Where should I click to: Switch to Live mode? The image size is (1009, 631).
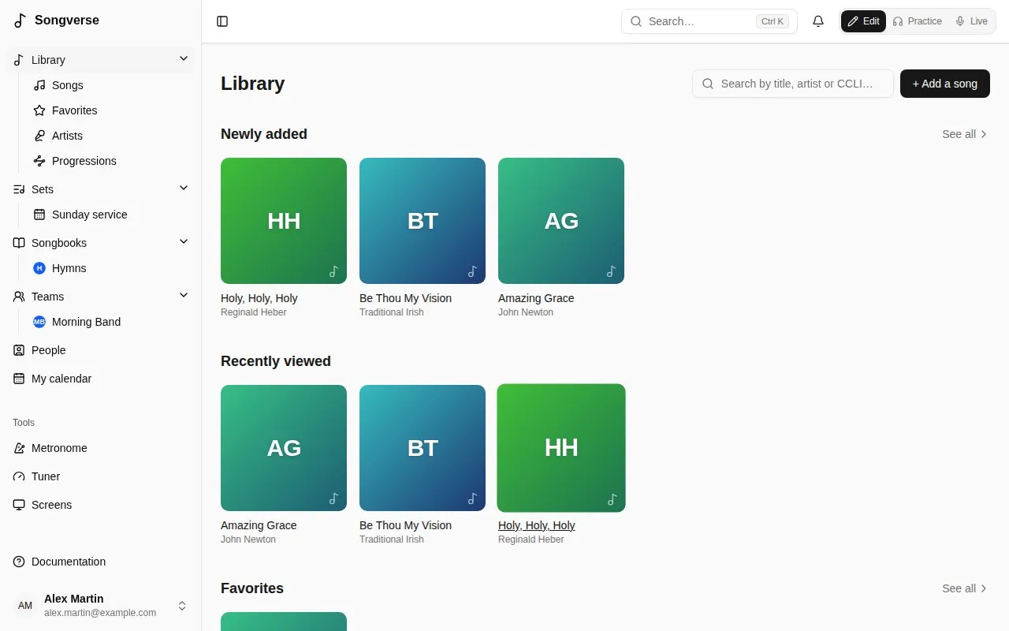971,21
